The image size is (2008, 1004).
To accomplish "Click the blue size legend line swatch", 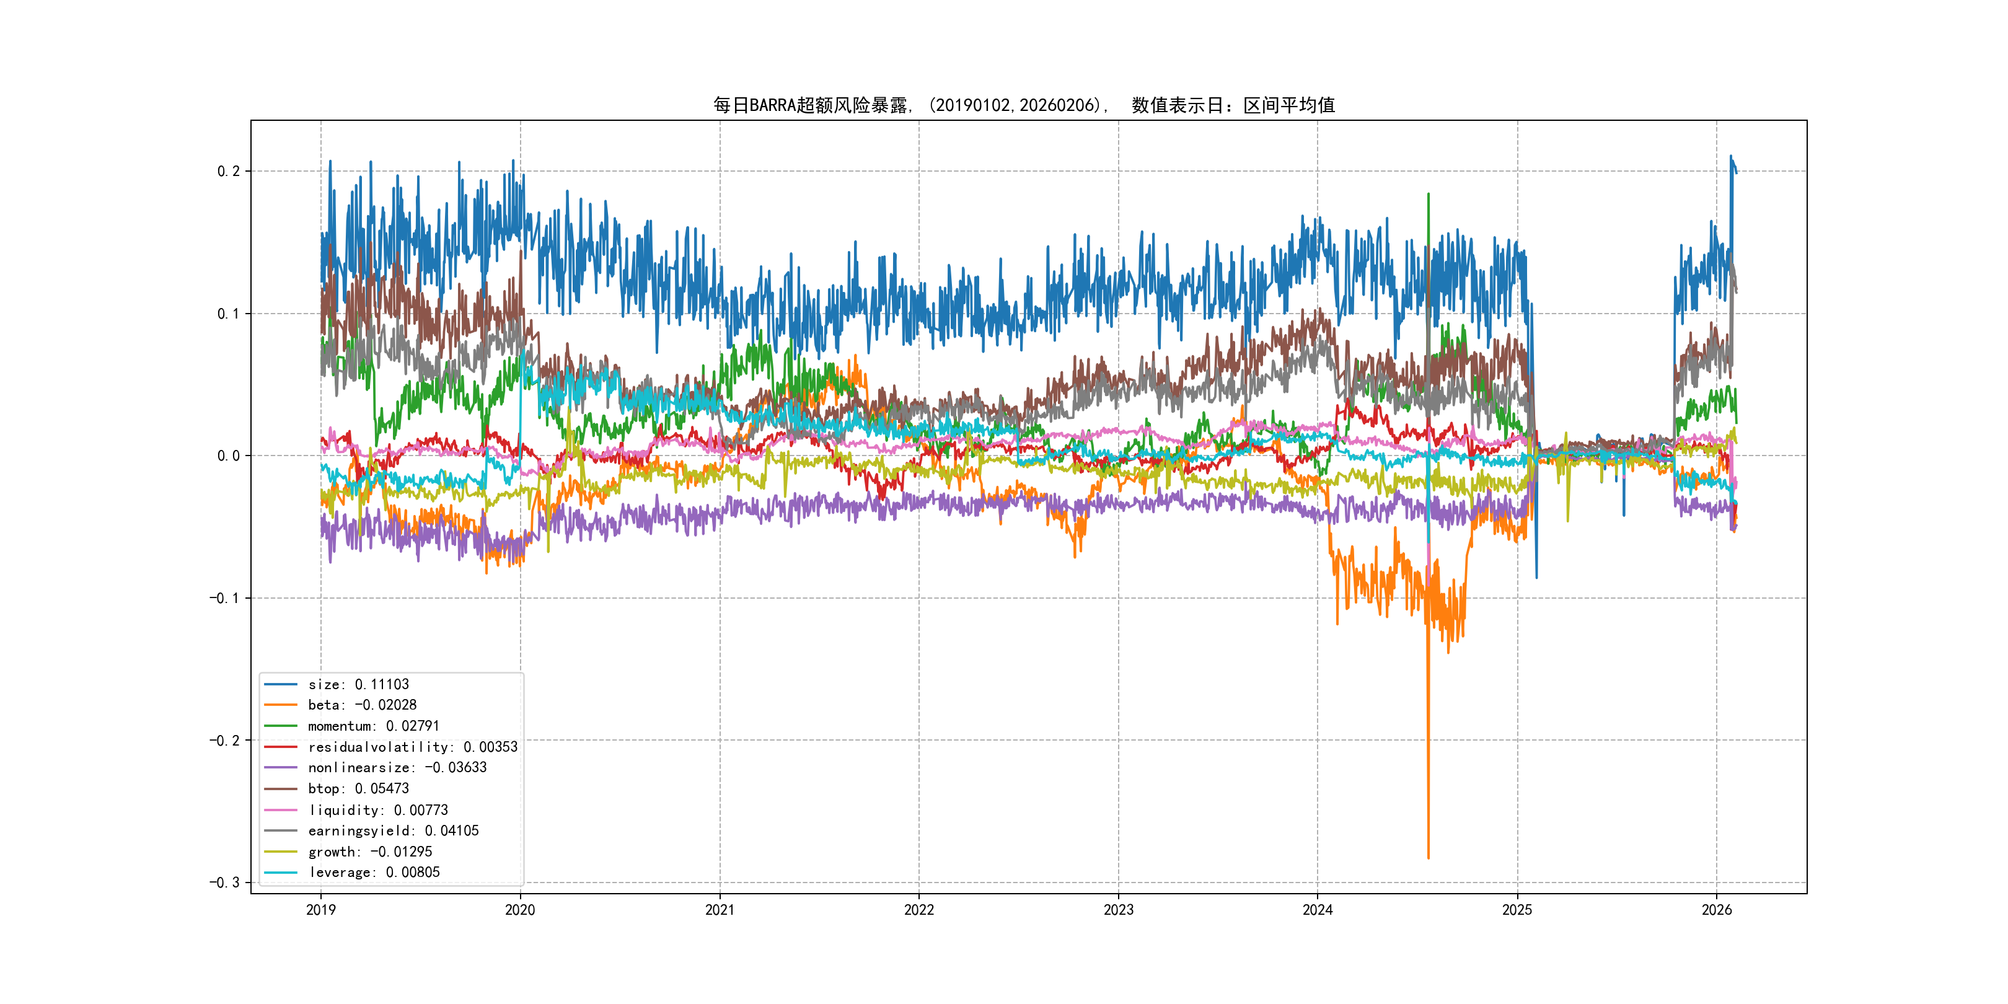I will pos(281,684).
